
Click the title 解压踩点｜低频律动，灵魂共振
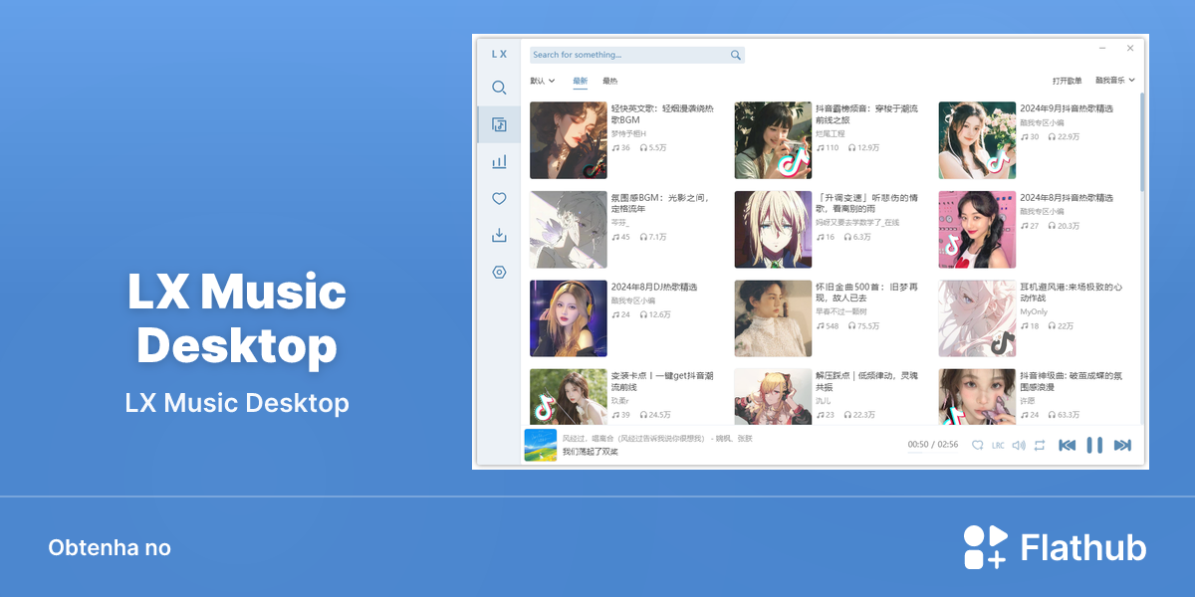click(x=866, y=381)
